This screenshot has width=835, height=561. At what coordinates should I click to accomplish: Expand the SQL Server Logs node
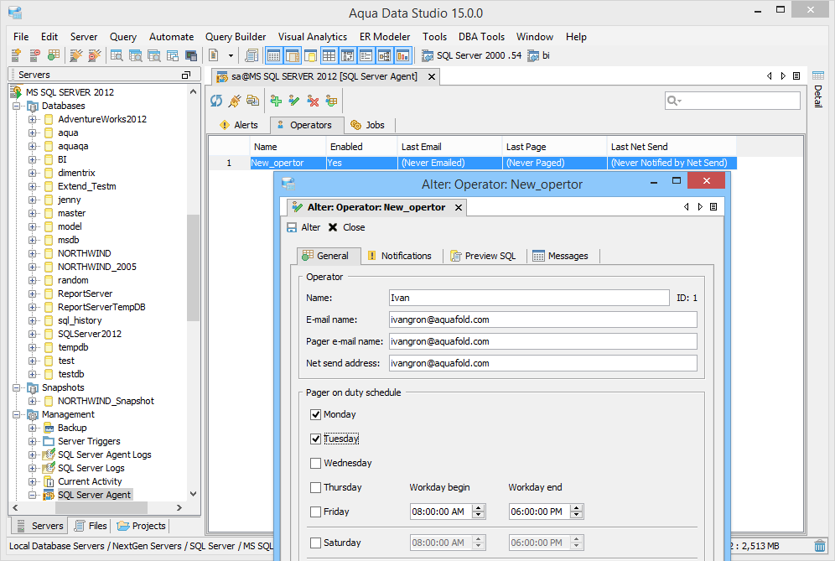(x=33, y=468)
